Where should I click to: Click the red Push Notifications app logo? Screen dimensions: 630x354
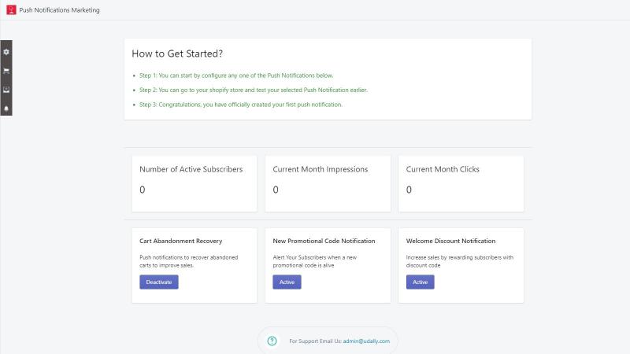(x=11, y=9)
